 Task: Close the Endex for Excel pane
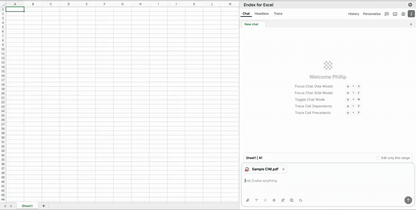[410, 5]
